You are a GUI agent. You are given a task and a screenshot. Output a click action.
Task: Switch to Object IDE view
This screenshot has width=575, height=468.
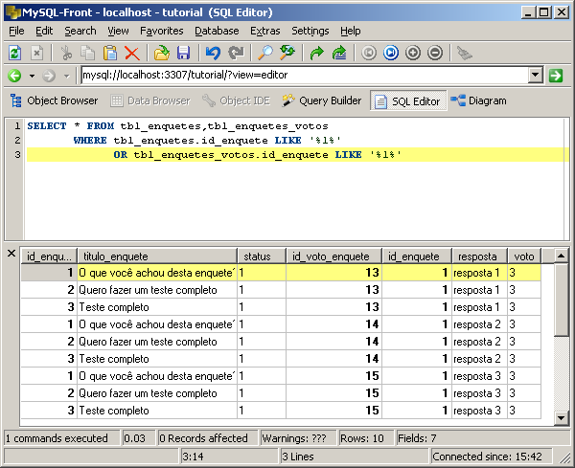pos(237,100)
